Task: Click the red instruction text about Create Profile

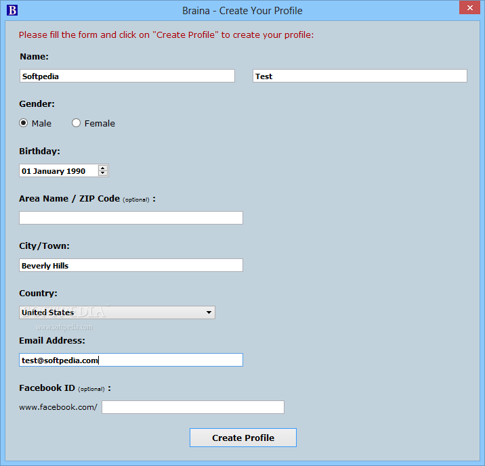Action: point(166,35)
